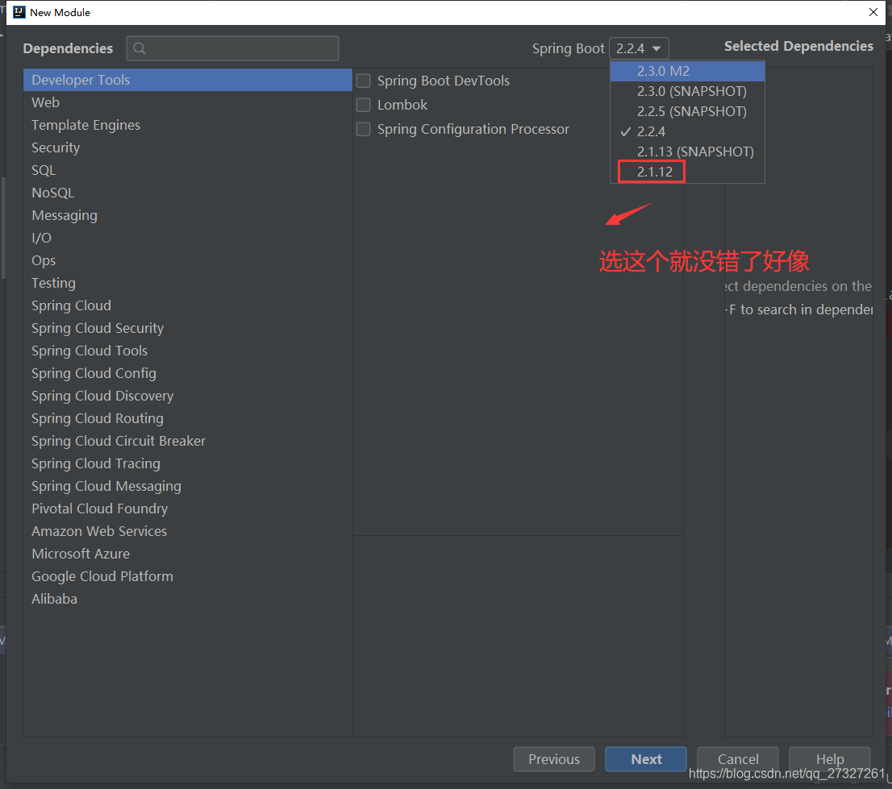The height and width of the screenshot is (789, 892).
Task: Select the Ops category
Action: (188, 260)
